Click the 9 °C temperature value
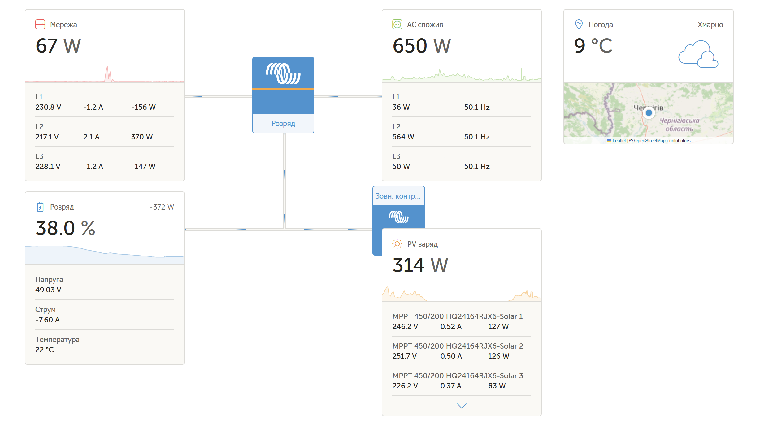Viewport: 773px width, 436px height. click(x=593, y=46)
